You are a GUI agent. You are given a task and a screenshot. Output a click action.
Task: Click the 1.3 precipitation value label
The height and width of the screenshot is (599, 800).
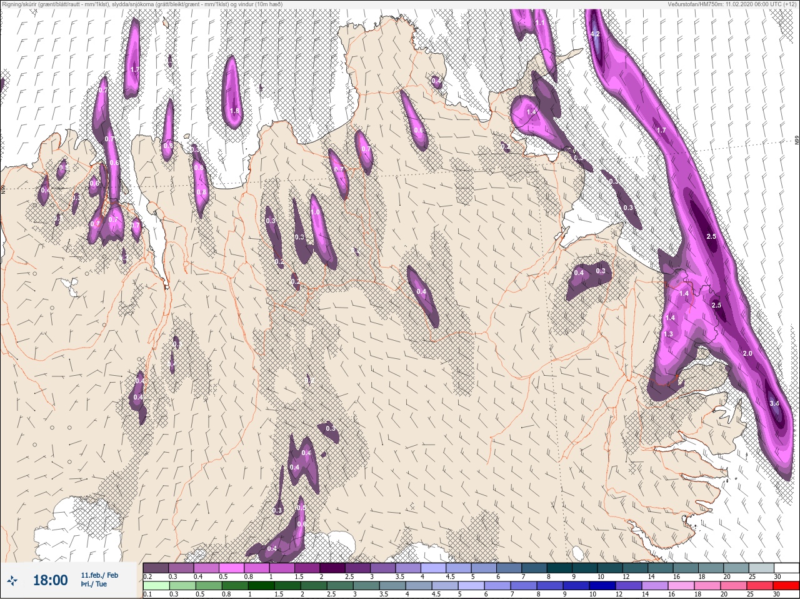pos(668,334)
